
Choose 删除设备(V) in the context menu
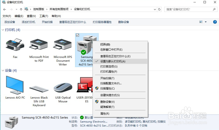point(120,102)
